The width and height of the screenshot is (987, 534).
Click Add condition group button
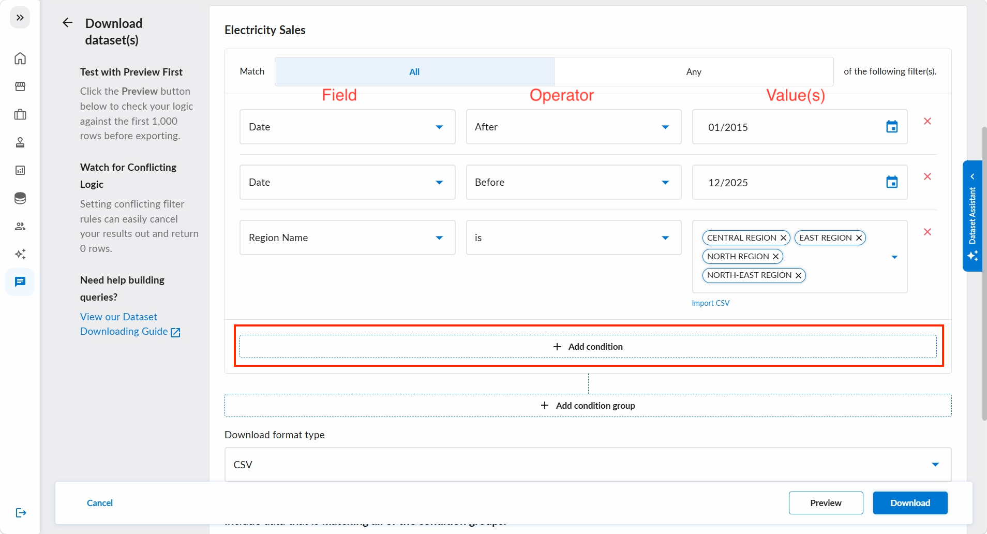(x=588, y=406)
